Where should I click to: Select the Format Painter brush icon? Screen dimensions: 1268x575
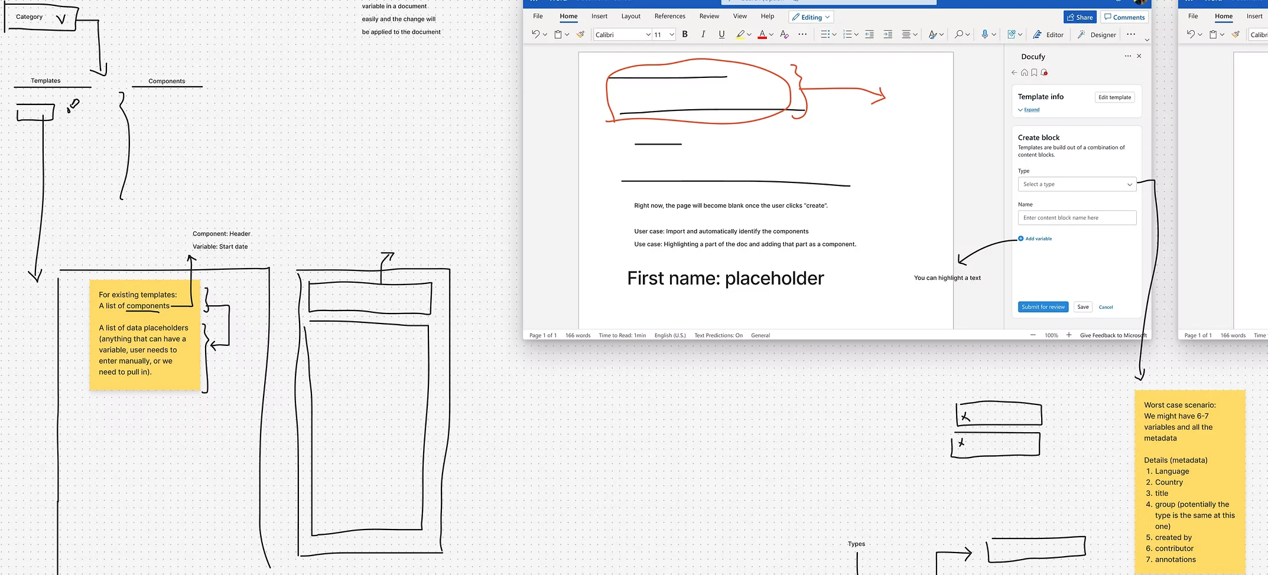(x=580, y=34)
